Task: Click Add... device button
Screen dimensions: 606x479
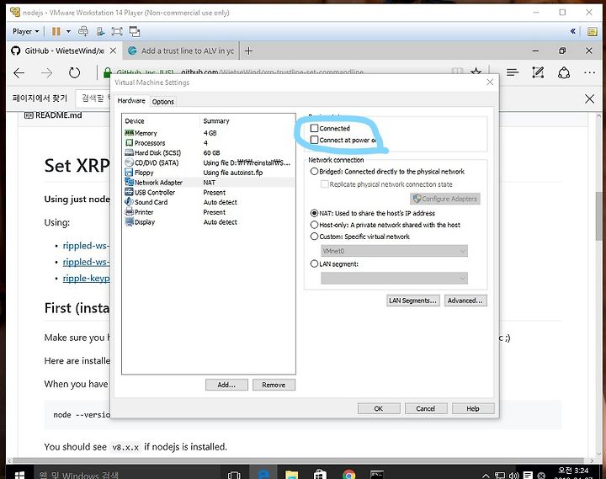Action: tap(226, 385)
